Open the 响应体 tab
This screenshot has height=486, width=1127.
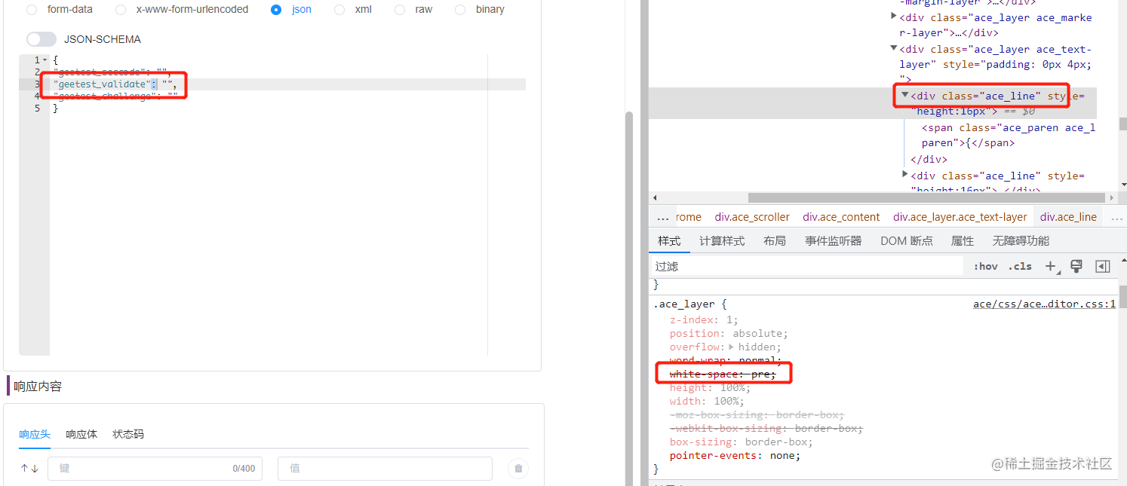81,434
